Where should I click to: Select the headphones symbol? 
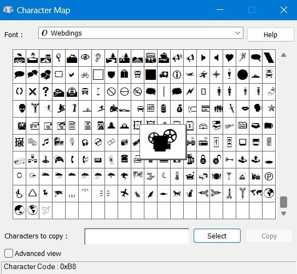pyautogui.click(x=85, y=142)
